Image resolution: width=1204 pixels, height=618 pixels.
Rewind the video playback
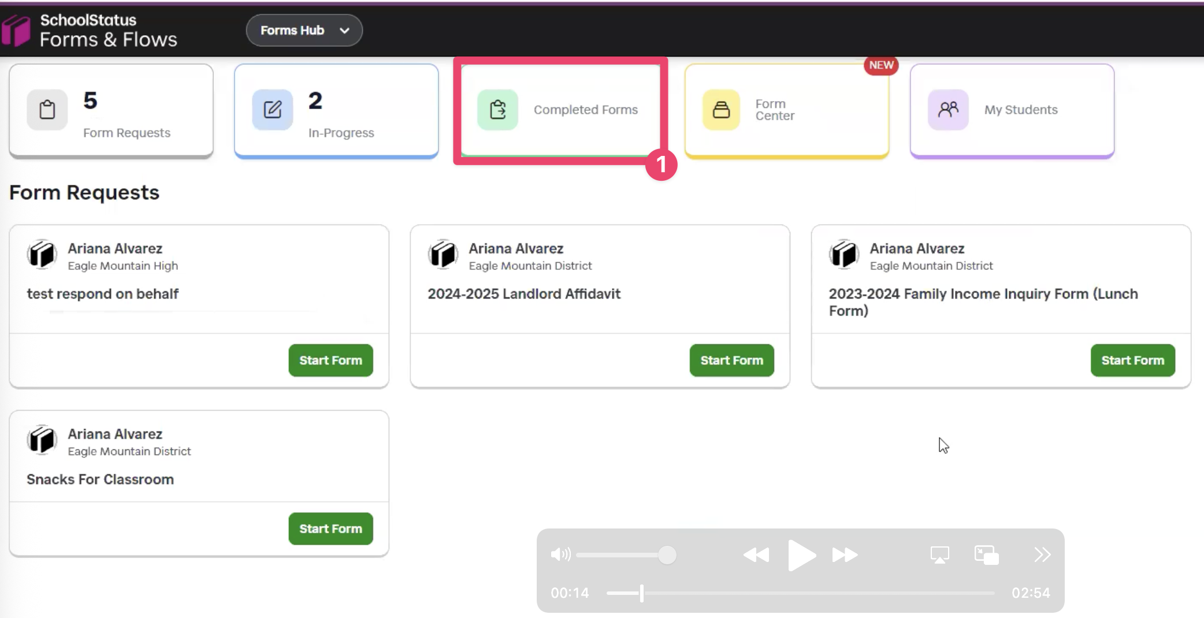(756, 555)
